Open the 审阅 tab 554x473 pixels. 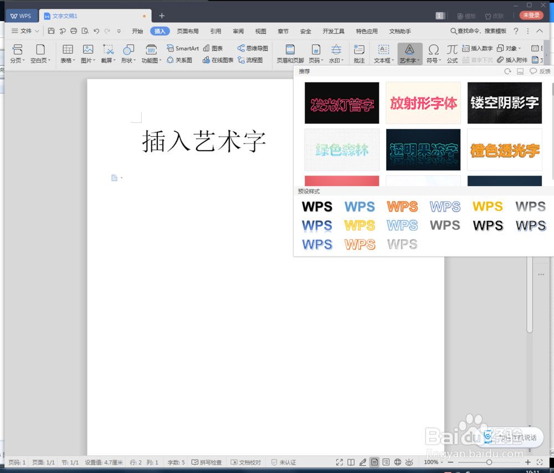coord(238,31)
